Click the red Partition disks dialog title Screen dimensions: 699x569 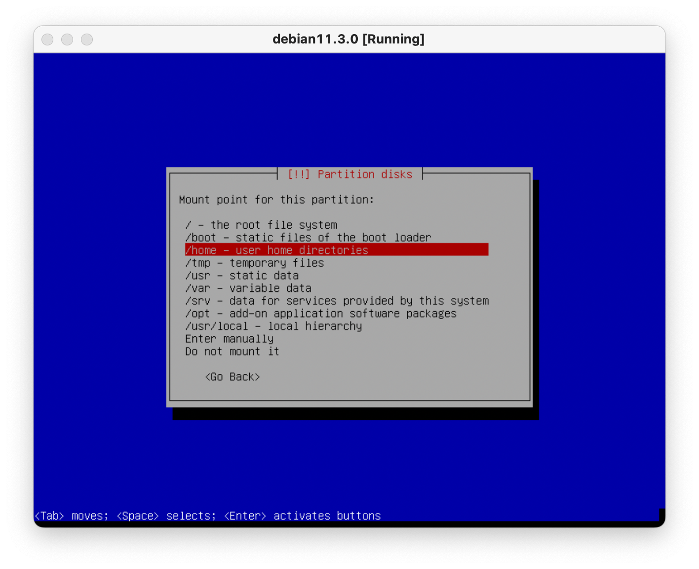350,174
